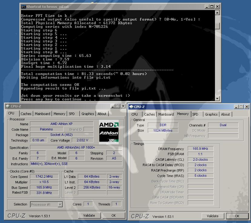This screenshot has width=251, height=223.
Task: Click the Multiplier value x 10.5
Action: 44,182
